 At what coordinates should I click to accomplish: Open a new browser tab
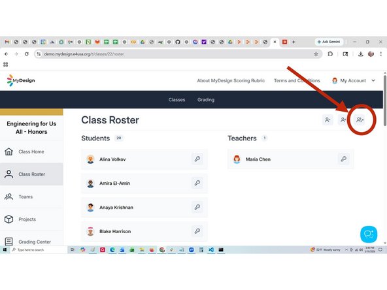pyautogui.click(x=294, y=42)
